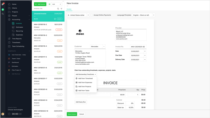
Task: Open Time Reports in sidebar
Action: [x=17, y=39]
